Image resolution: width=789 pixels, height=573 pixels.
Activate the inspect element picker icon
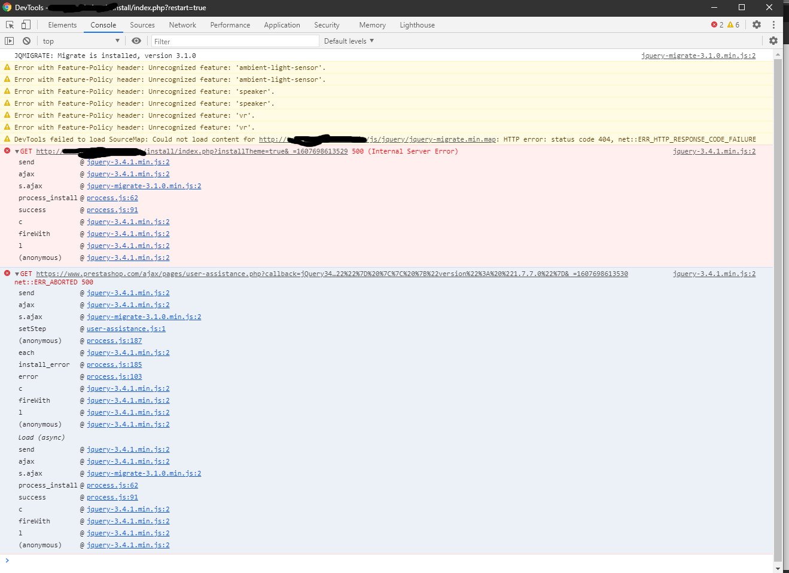point(10,25)
